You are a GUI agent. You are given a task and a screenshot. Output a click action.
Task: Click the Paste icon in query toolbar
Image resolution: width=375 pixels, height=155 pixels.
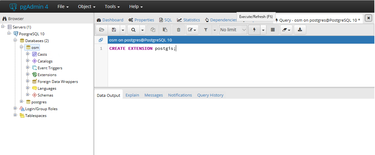(x=165, y=30)
